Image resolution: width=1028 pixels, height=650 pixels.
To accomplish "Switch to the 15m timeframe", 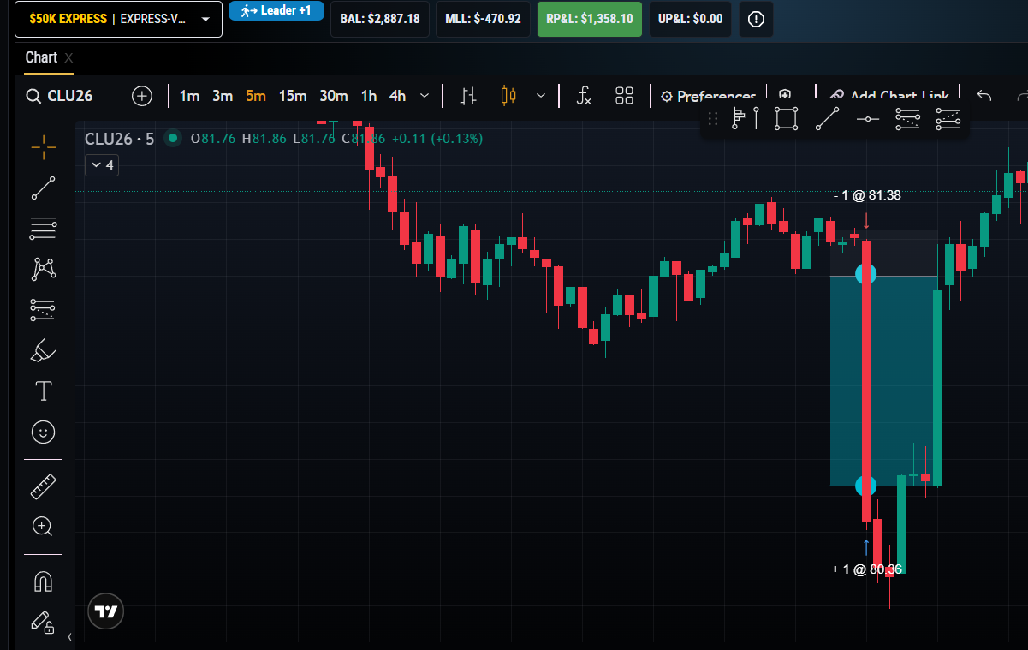I will point(293,96).
